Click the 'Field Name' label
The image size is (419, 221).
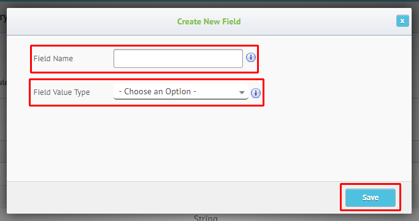53,58
